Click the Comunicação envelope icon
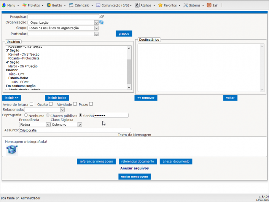The width and height of the screenshot is (269, 202). coord(98,5)
